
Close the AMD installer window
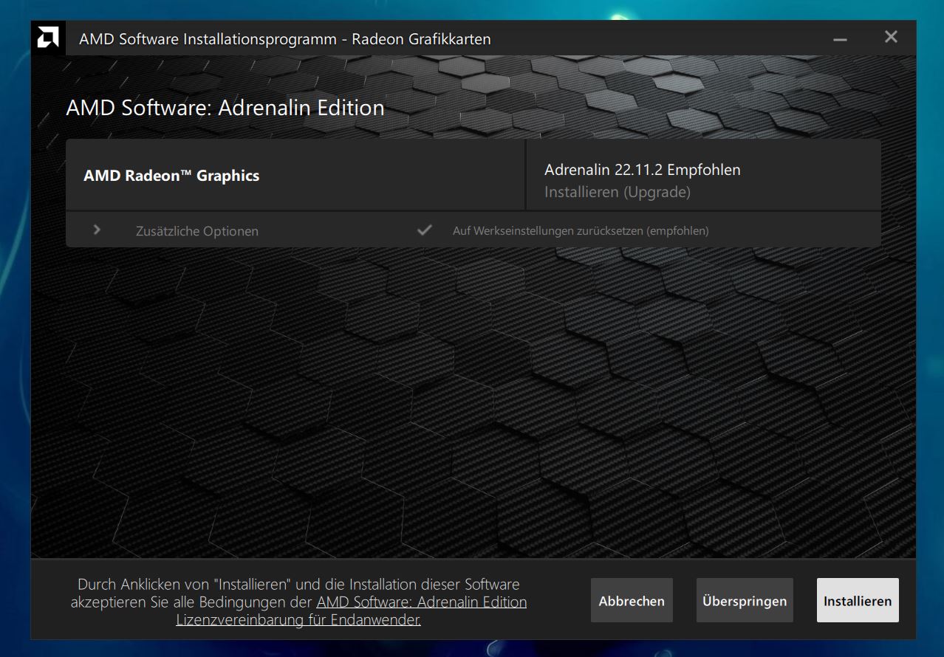coord(891,37)
